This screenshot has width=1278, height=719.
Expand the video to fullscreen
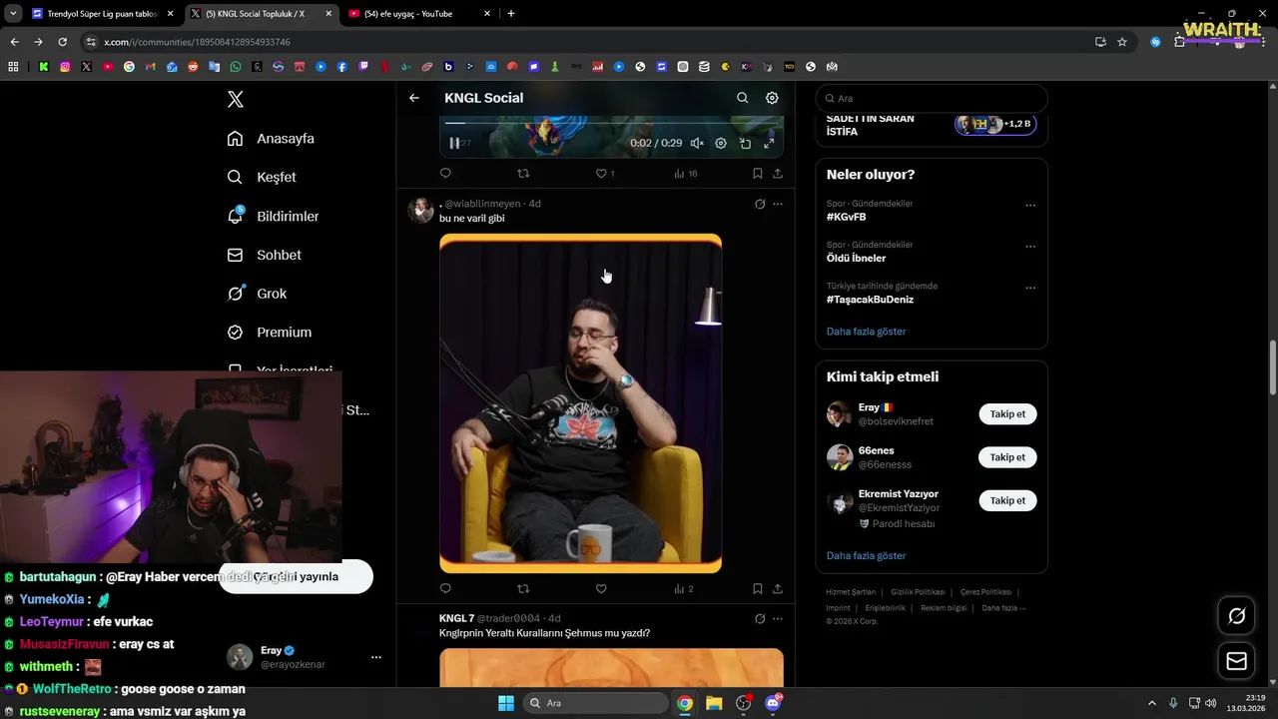(769, 144)
